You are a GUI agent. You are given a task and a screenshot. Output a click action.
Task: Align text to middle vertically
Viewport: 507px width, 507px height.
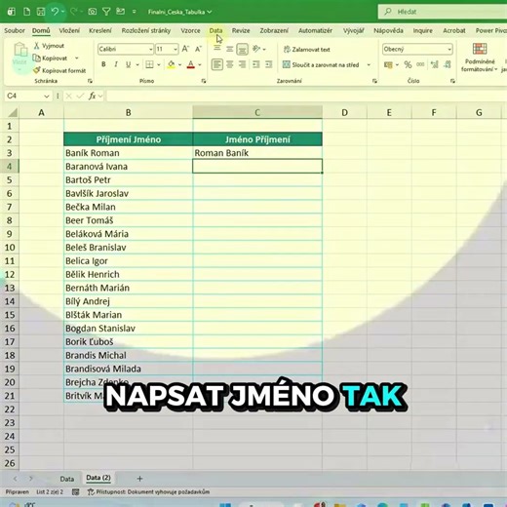point(230,49)
